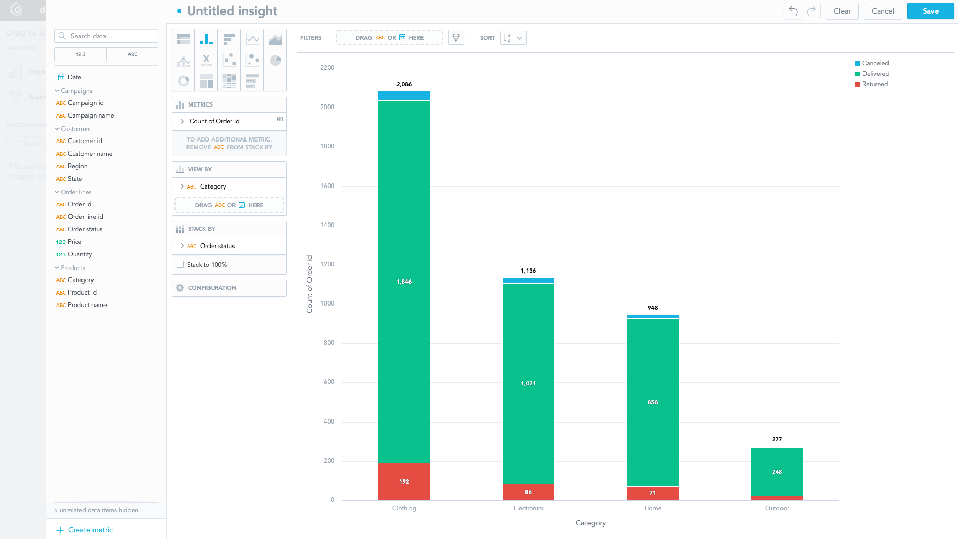This screenshot has height=539, width=958.
Task: Collapse the Stack By section header
Action: (229, 229)
